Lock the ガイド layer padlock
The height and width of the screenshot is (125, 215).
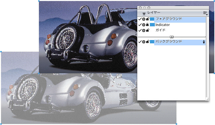pyautogui.click(x=148, y=30)
